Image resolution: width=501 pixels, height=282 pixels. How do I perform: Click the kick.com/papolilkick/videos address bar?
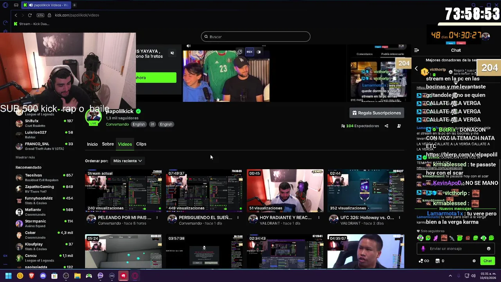pyautogui.click(x=77, y=15)
